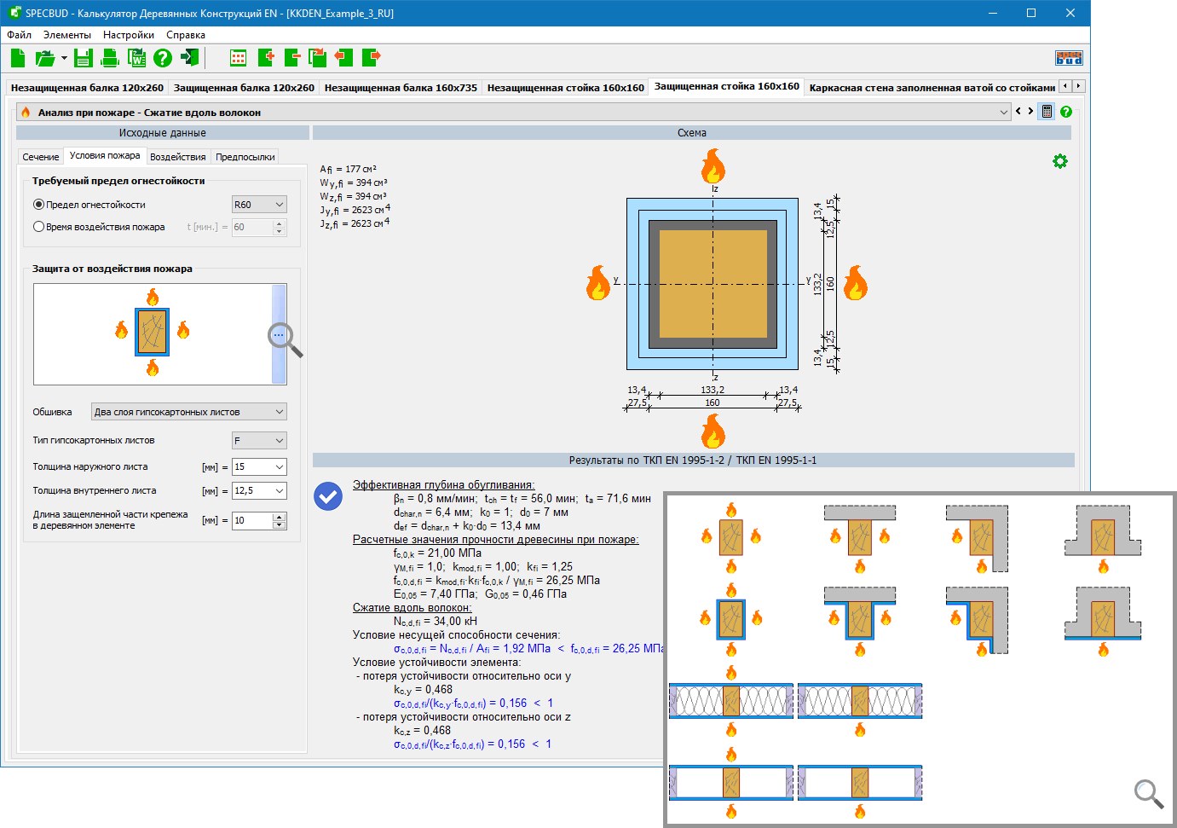Expand the 'Обшивка' cladding dropdown
The height and width of the screenshot is (828, 1177).
188,412
